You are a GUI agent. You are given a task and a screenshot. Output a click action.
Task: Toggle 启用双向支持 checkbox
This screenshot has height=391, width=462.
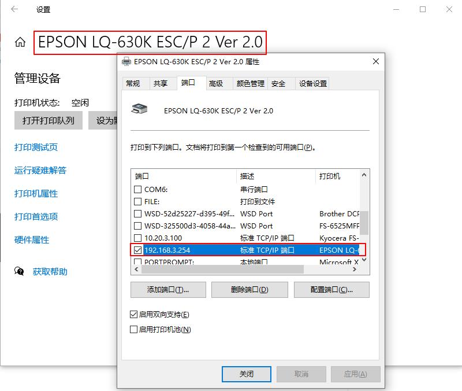[x=134, y=314]
